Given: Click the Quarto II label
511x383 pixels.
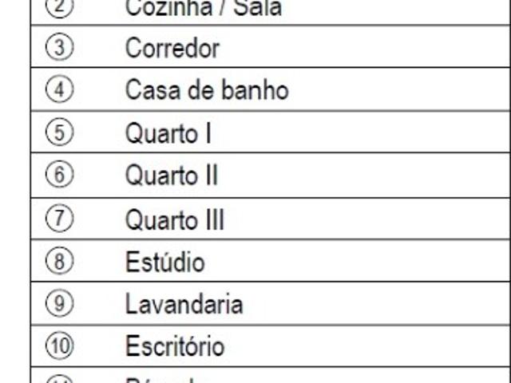Looking at the screenshot, I should [171, 176].
